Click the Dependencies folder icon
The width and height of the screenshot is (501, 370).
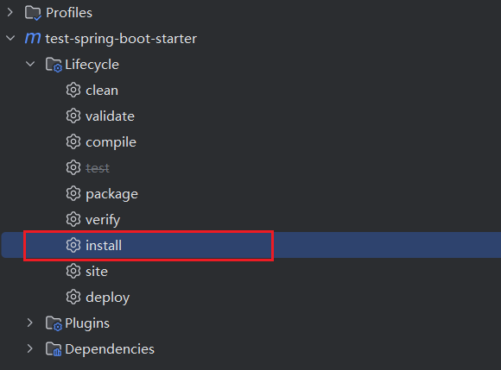click(54, 349)
